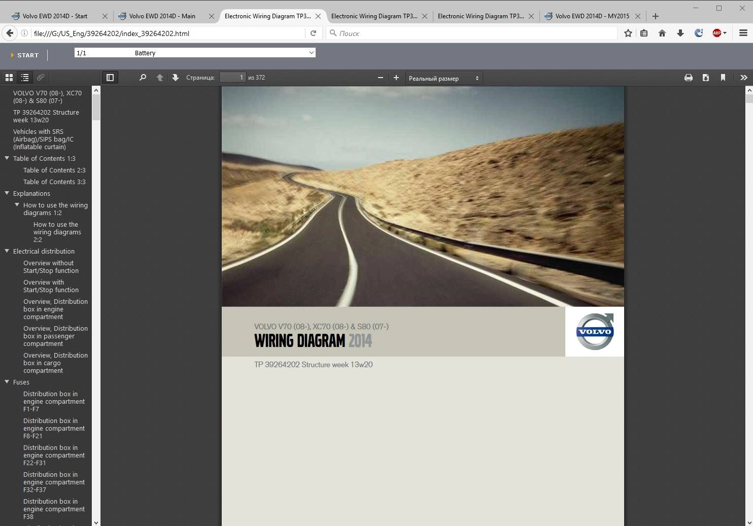Open TP 39264202 Structure week 13w20 entry
This screenshot has width=753, height=526.
[46, 116]
